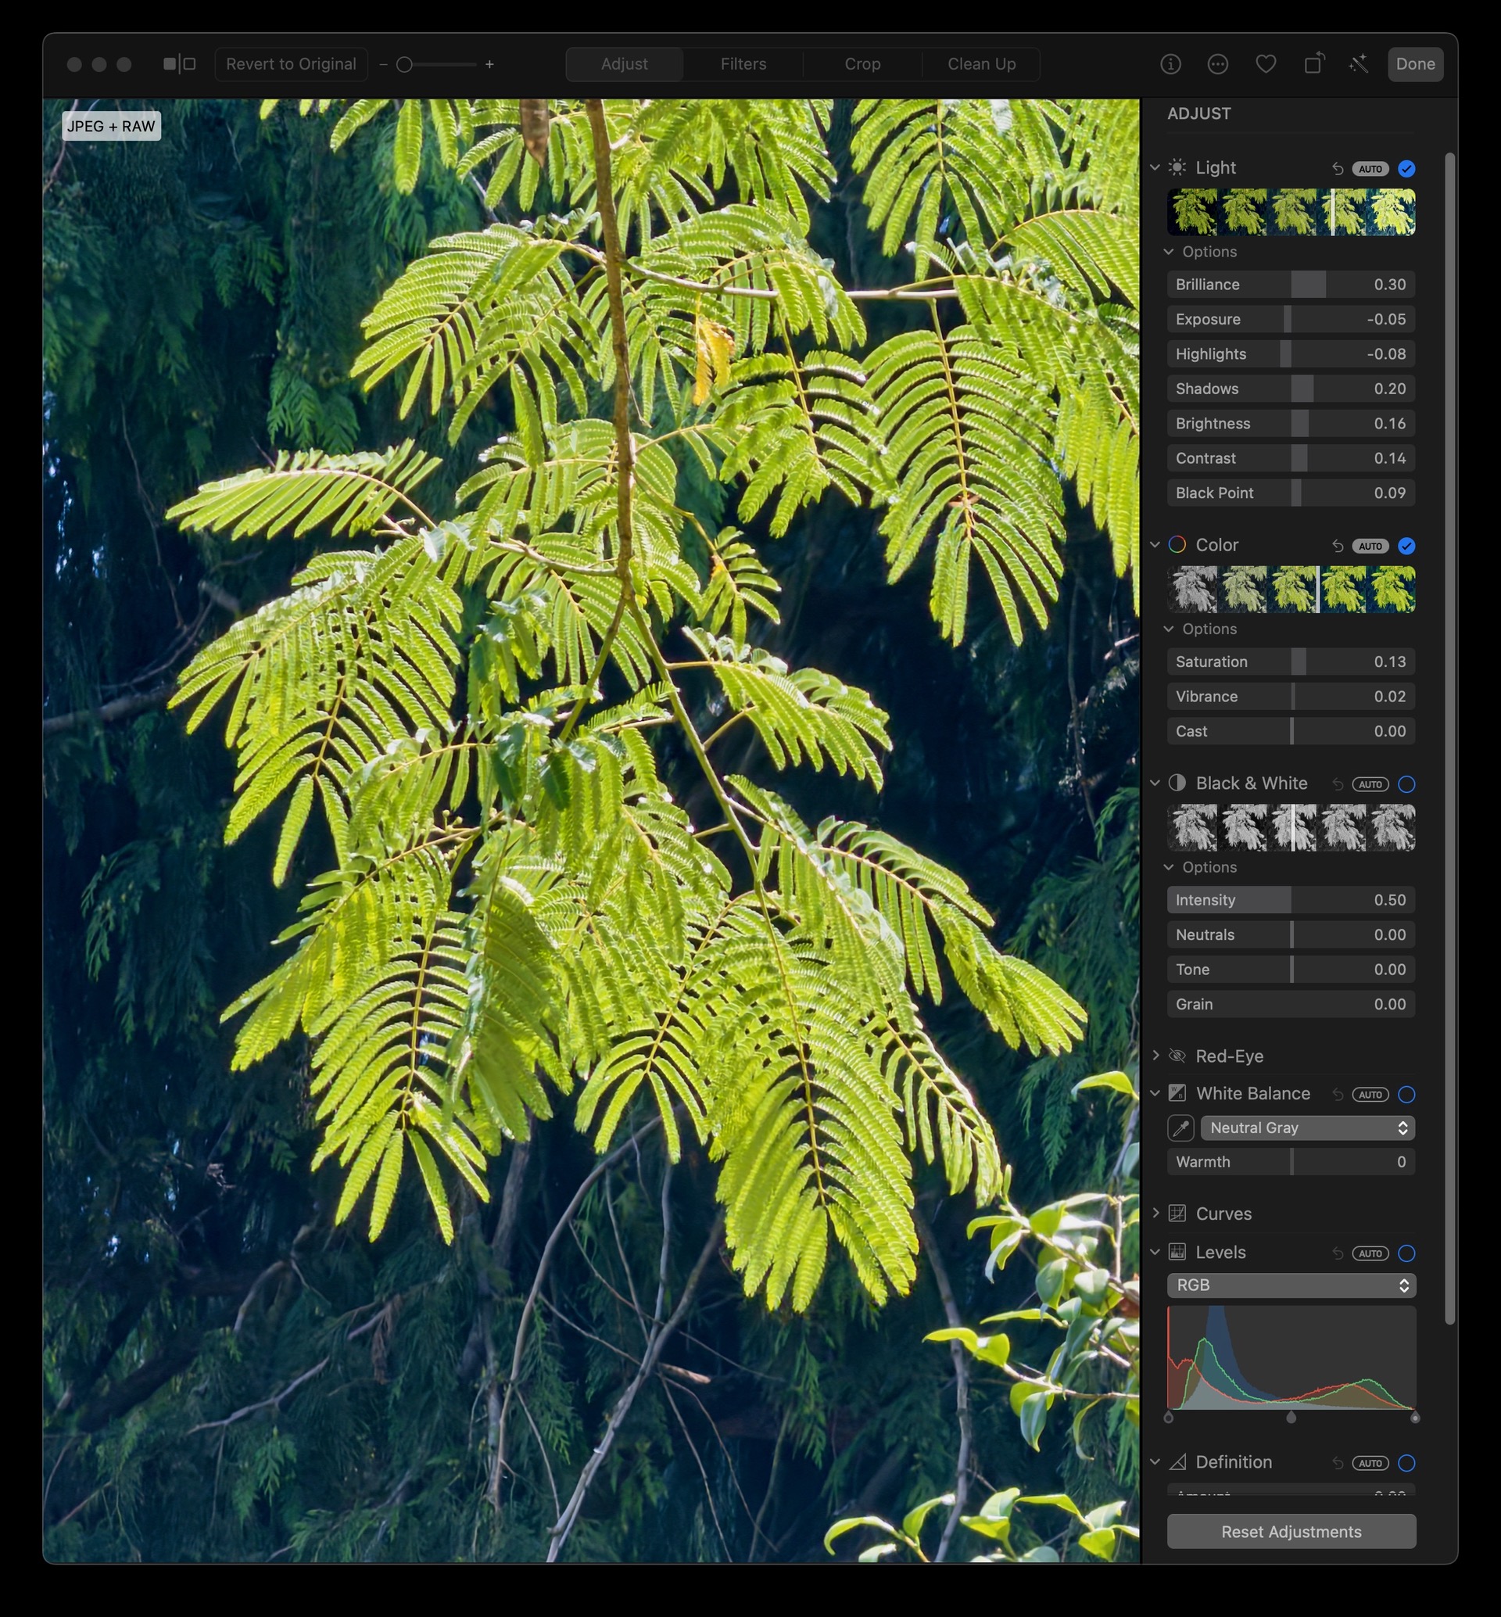Collapse the Levels section chevron
The height and width of the screenshot is (1617, 1501).
[x=1155, y=1251]
